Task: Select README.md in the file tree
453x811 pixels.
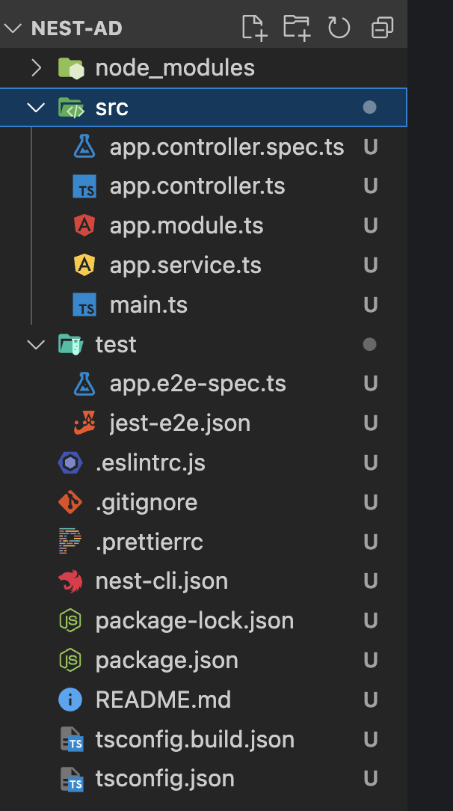Action: pyautogui.click(x=203, y=700)
